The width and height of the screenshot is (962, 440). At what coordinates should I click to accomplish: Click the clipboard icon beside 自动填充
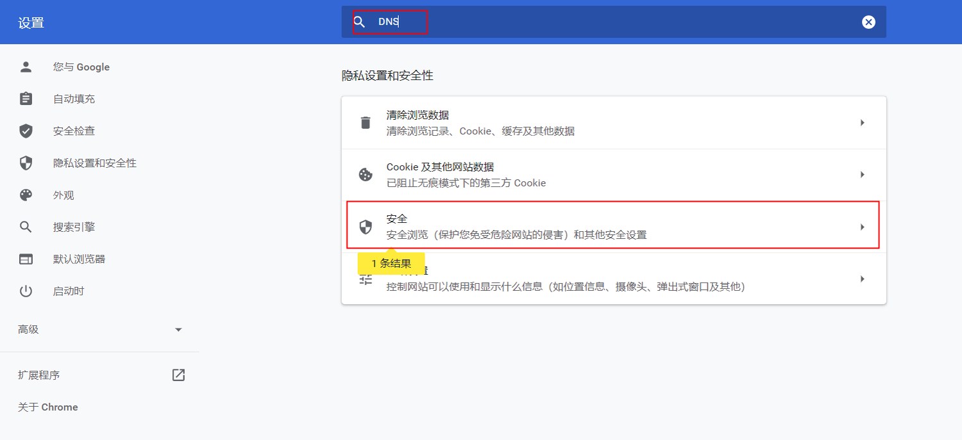coord(26,99)
